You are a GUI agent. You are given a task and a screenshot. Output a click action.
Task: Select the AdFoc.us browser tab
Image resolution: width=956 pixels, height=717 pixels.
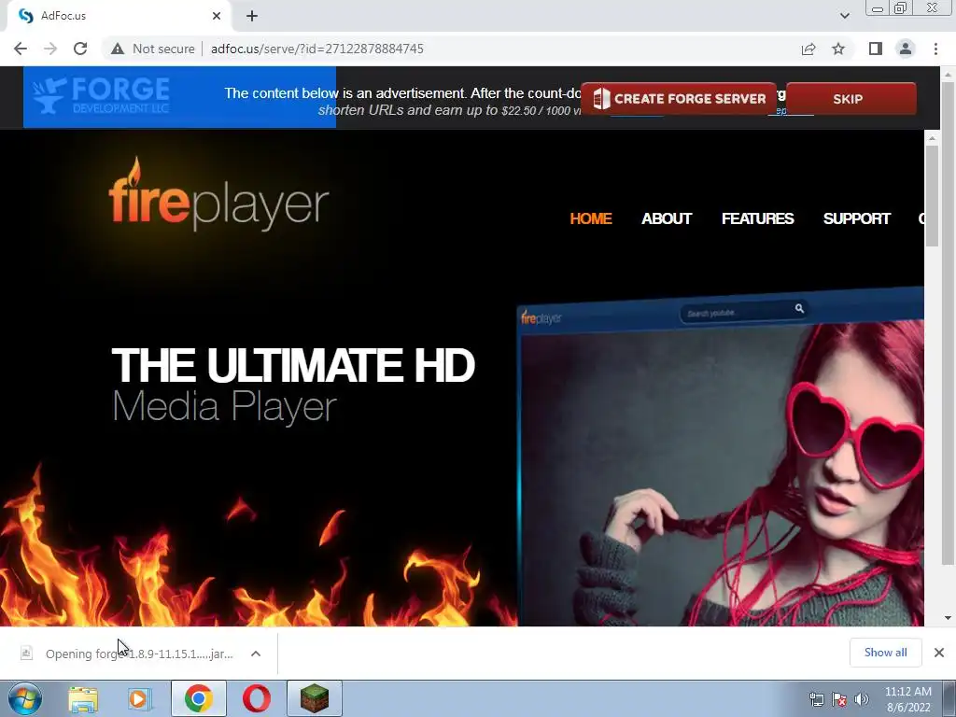pos(119,16)
